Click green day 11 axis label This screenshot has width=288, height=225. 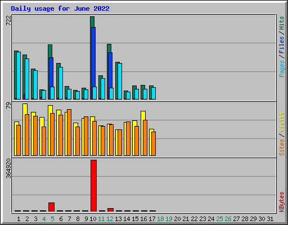[101, 219]
